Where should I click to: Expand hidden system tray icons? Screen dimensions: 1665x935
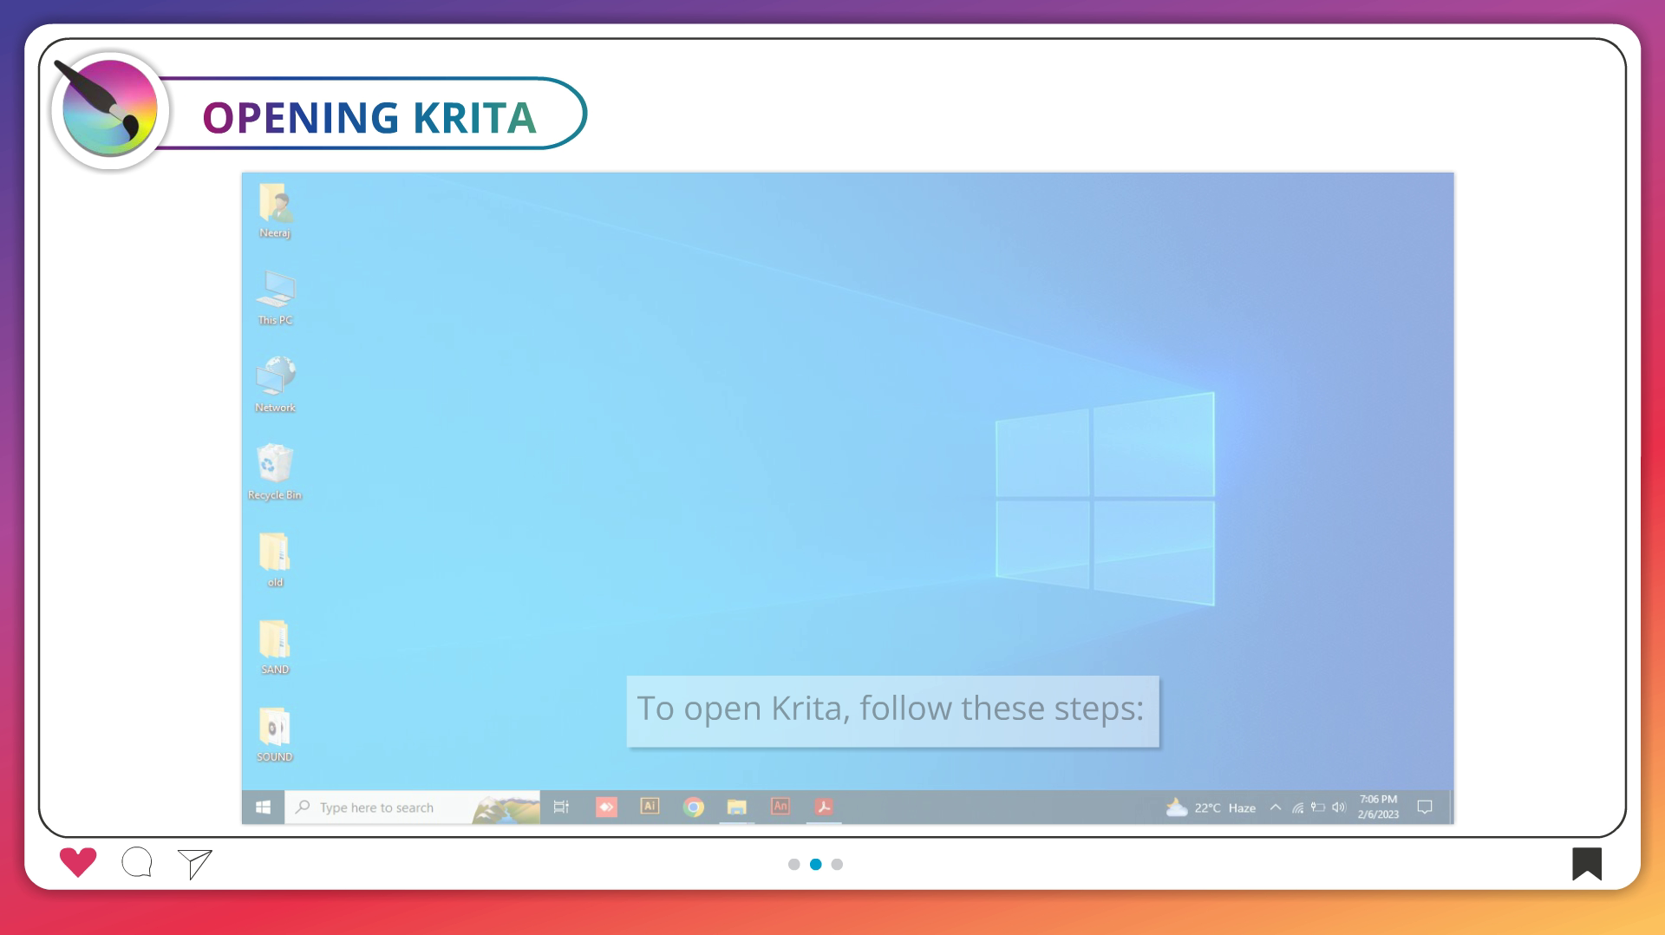[1276, 807]
